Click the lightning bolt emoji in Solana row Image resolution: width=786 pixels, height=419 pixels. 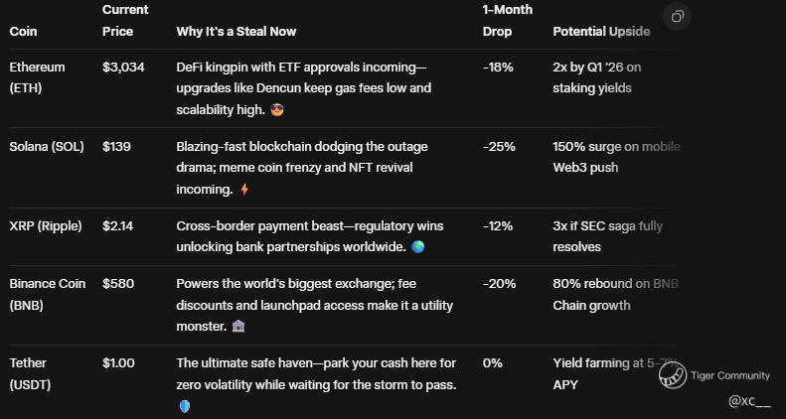[x=244, y=190]
